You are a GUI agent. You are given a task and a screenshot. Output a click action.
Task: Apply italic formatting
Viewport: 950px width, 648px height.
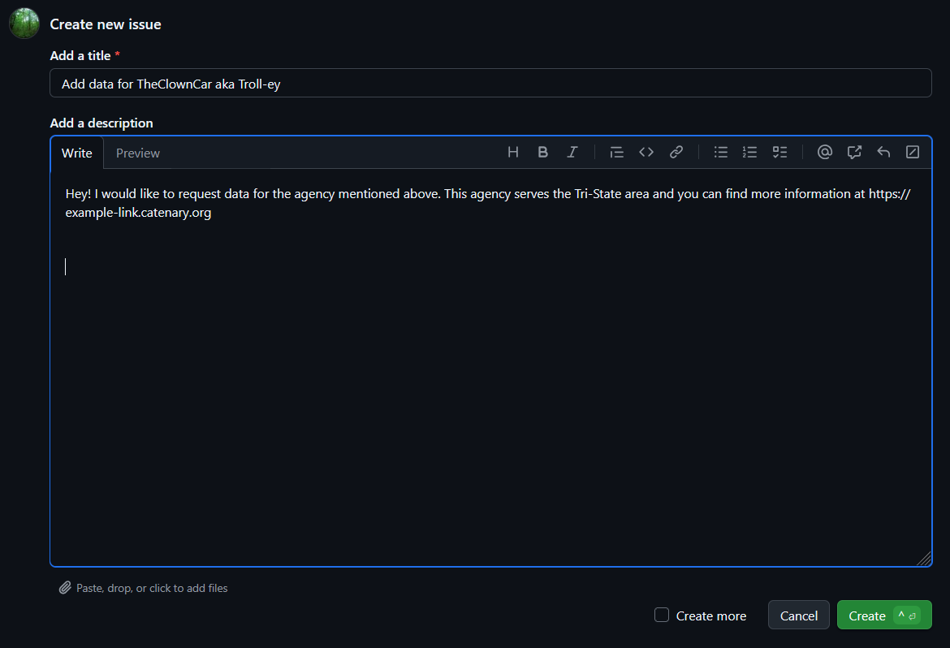(x=572, y=152)
